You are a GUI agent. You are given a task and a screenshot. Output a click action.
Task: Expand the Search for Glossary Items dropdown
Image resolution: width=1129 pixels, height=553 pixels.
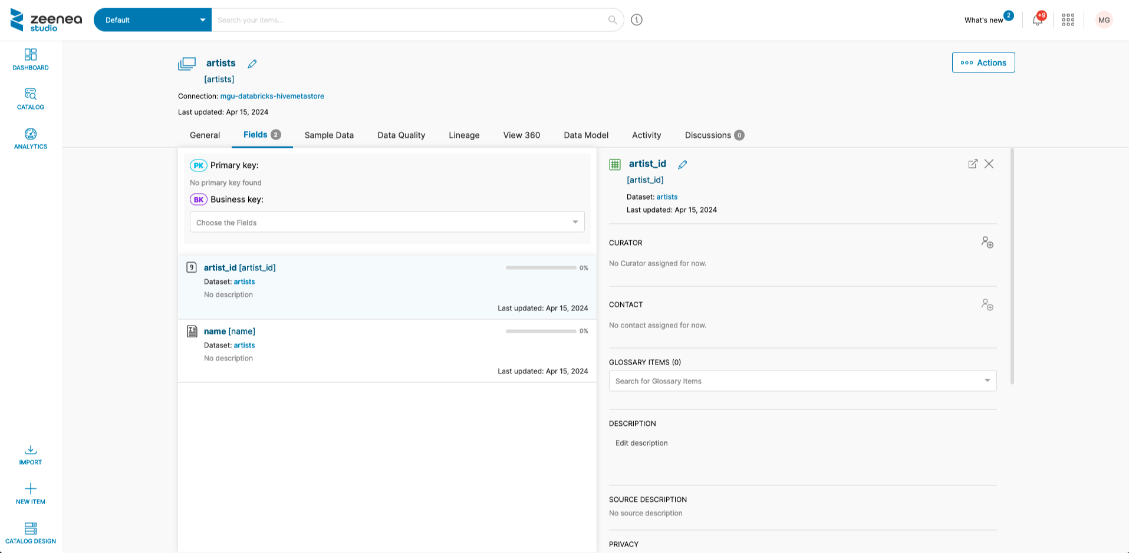[x=802, y=381]
